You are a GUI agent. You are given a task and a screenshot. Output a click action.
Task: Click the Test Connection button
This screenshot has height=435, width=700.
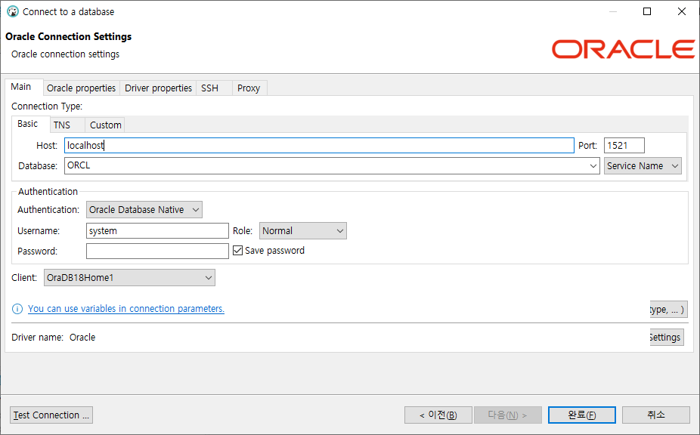(51, 415)
